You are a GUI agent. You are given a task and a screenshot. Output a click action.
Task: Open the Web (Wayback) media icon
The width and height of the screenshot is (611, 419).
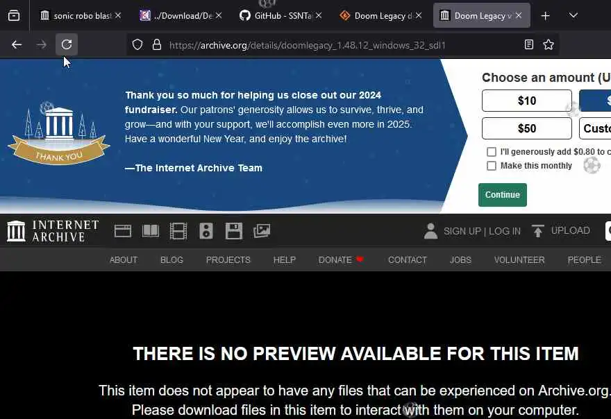(123, 231)
